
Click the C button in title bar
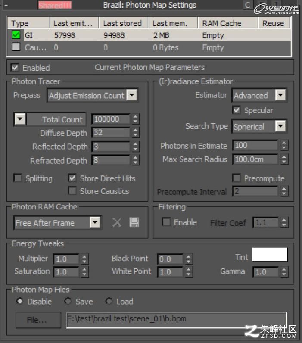247,5
